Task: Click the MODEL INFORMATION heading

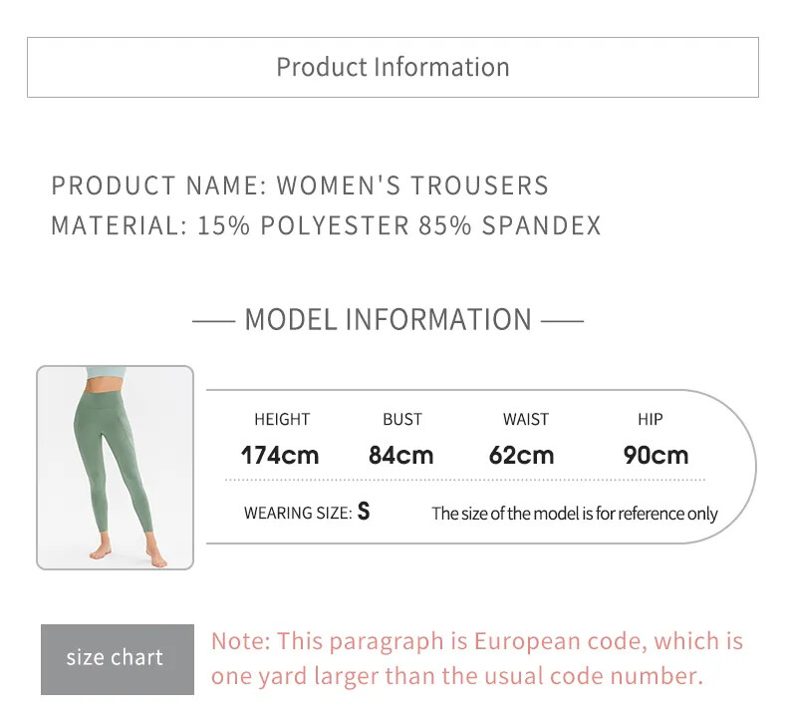Action: click(x=388, y=319)
